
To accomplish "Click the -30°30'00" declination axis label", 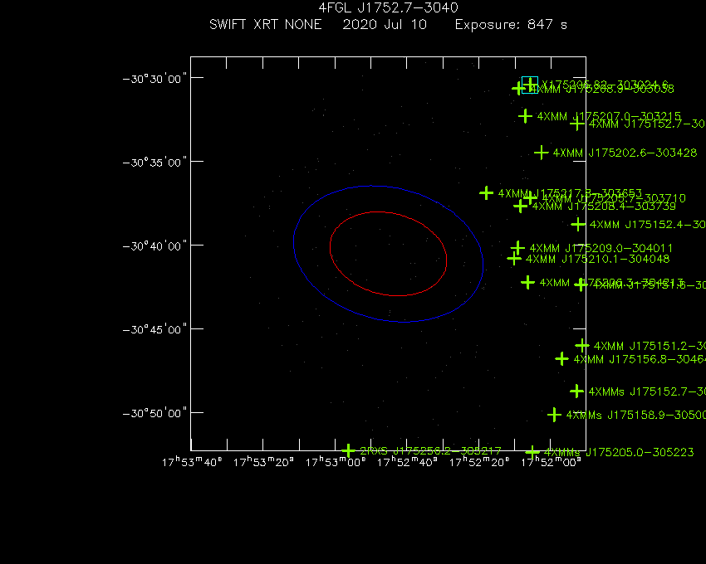I will pyautogui.click(x=154, y=79).
